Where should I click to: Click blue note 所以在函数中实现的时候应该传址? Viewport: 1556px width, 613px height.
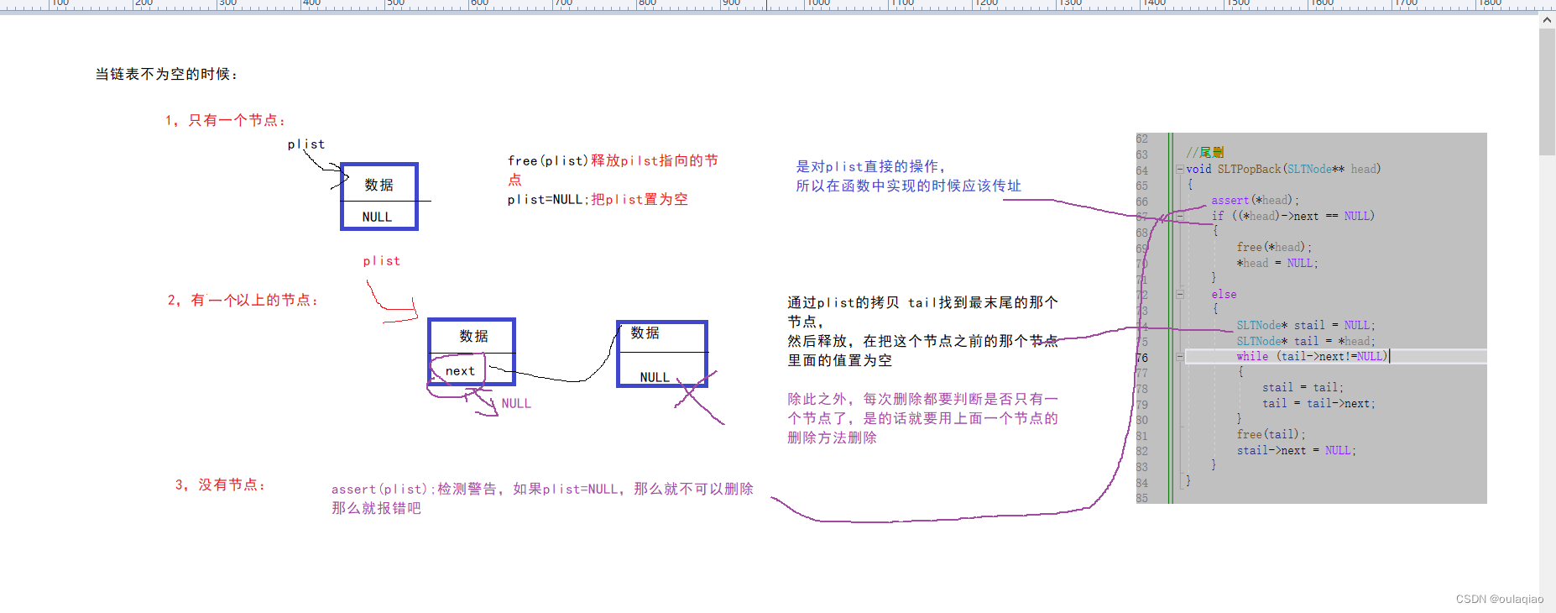[909, 186]
